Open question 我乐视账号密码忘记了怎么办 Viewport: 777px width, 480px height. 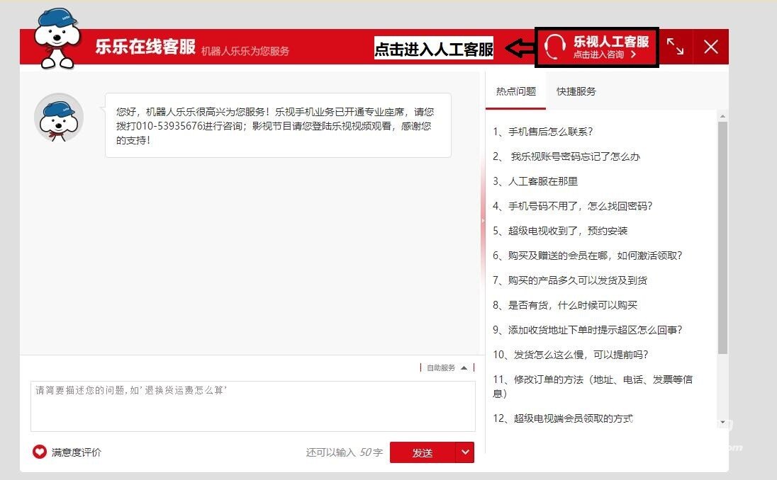pyautogui.click(x=566, y=156)
